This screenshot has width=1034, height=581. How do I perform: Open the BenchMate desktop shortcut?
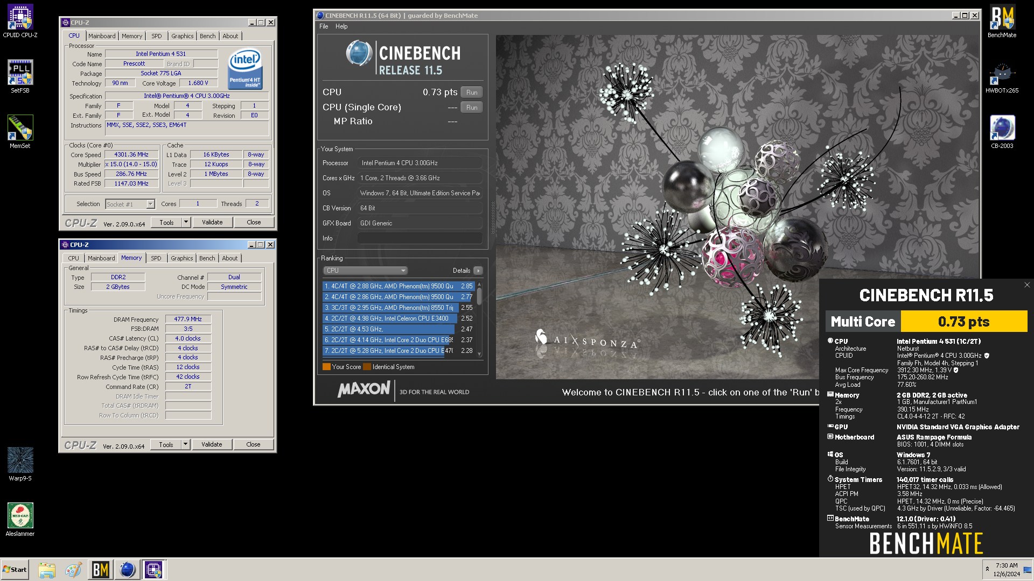click(x=1002, y=22)
